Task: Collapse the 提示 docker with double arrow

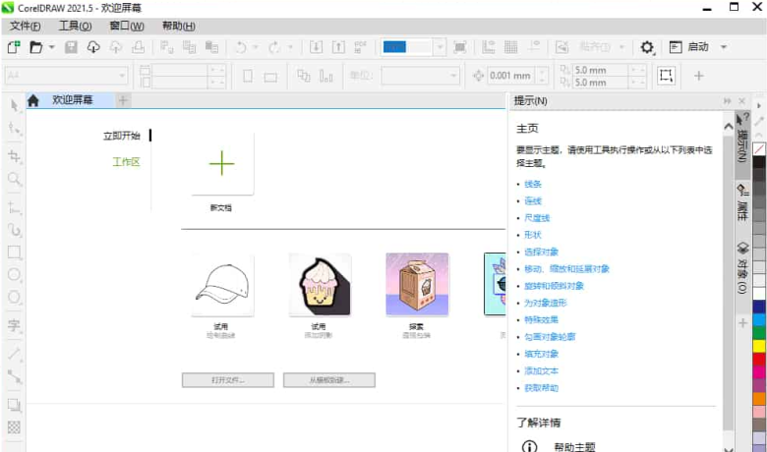Action: click(x=728, y=100)
